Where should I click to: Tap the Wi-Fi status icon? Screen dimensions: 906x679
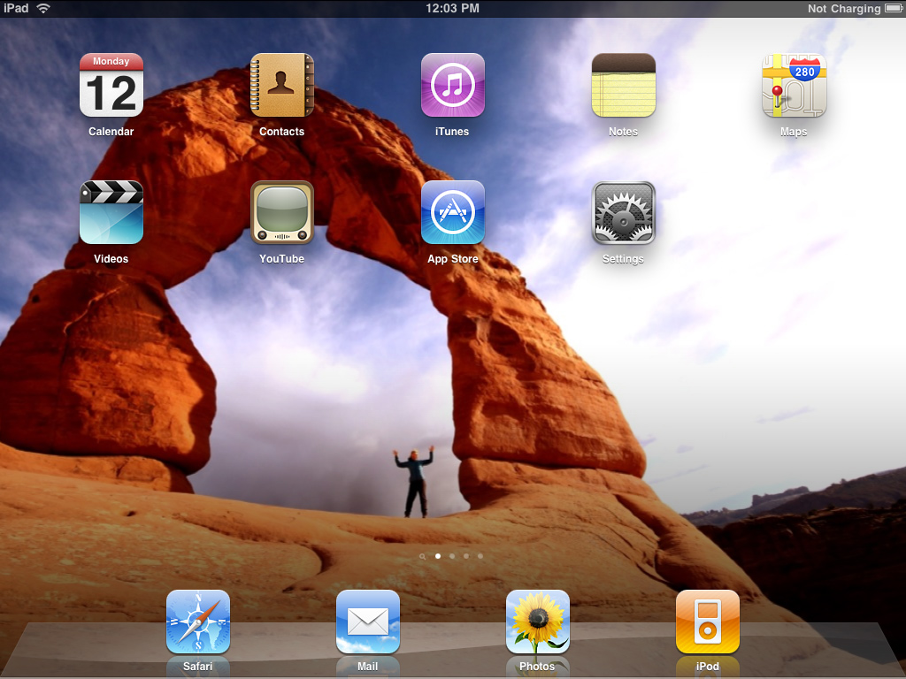(43, 8)
